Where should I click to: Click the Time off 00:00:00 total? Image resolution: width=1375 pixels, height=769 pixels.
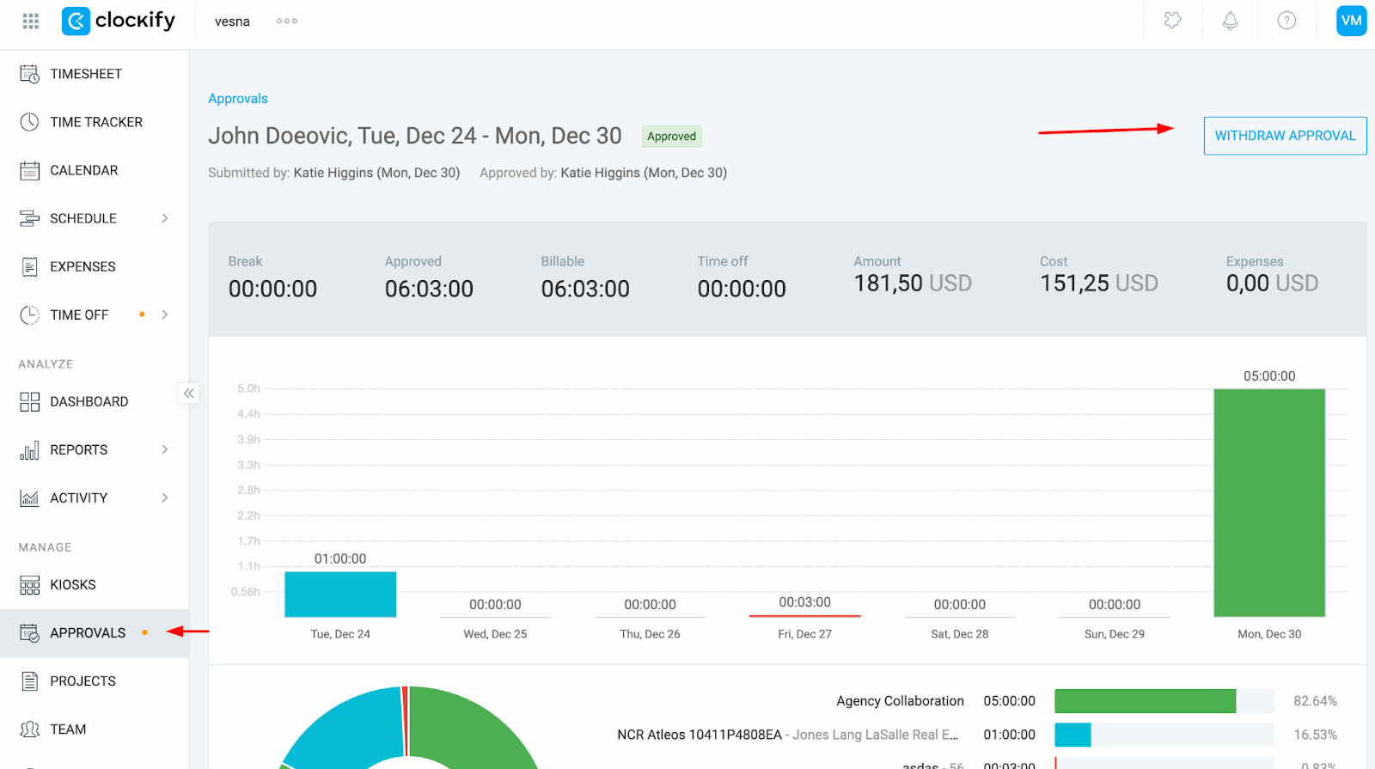(742, 289)
